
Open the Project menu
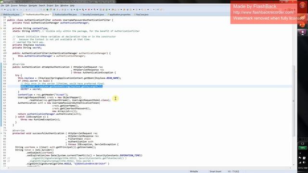point(50,5)
